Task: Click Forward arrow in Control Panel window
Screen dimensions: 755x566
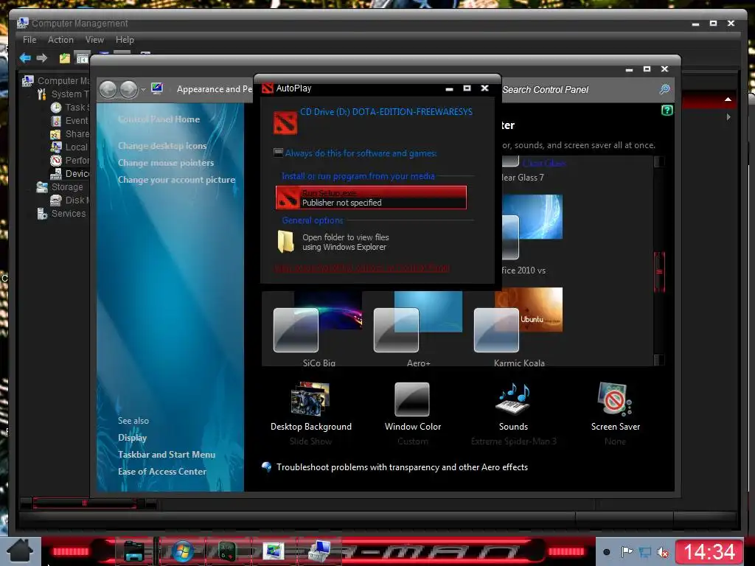Action: tap(128, 89)
